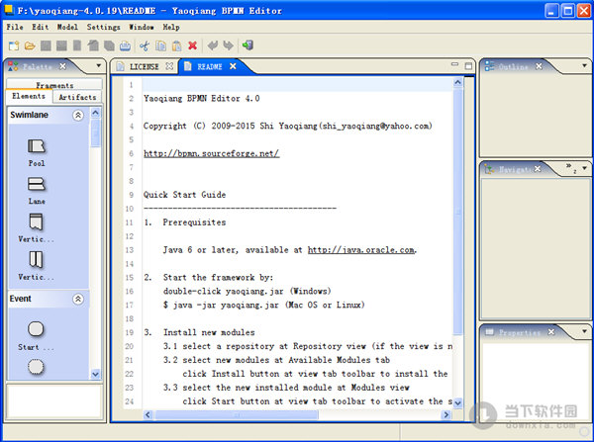
Task: Click the New file toolbar icon
Action: (14, 46)
